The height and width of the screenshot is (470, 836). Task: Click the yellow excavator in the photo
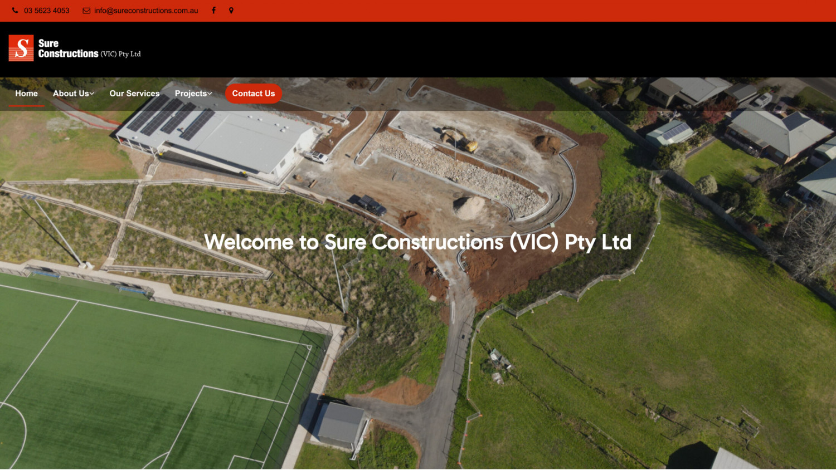coord(460,139)
